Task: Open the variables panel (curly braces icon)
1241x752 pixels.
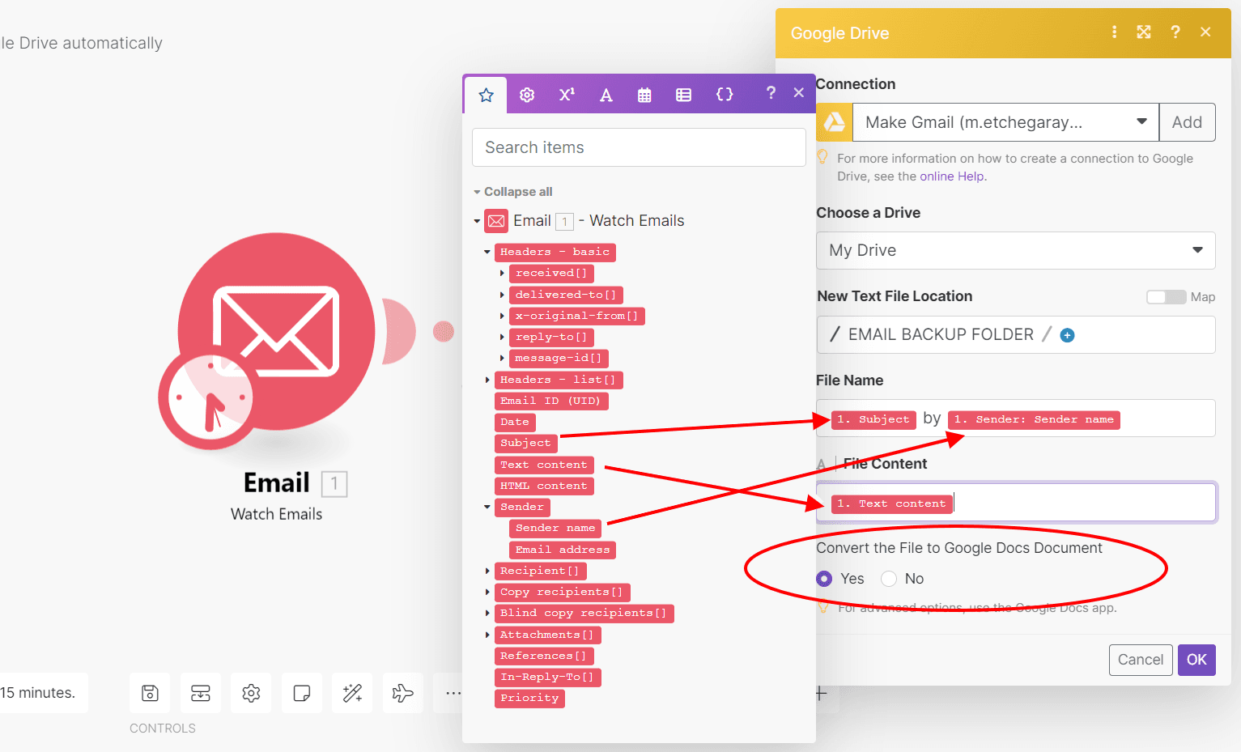Action: [725, 94]
